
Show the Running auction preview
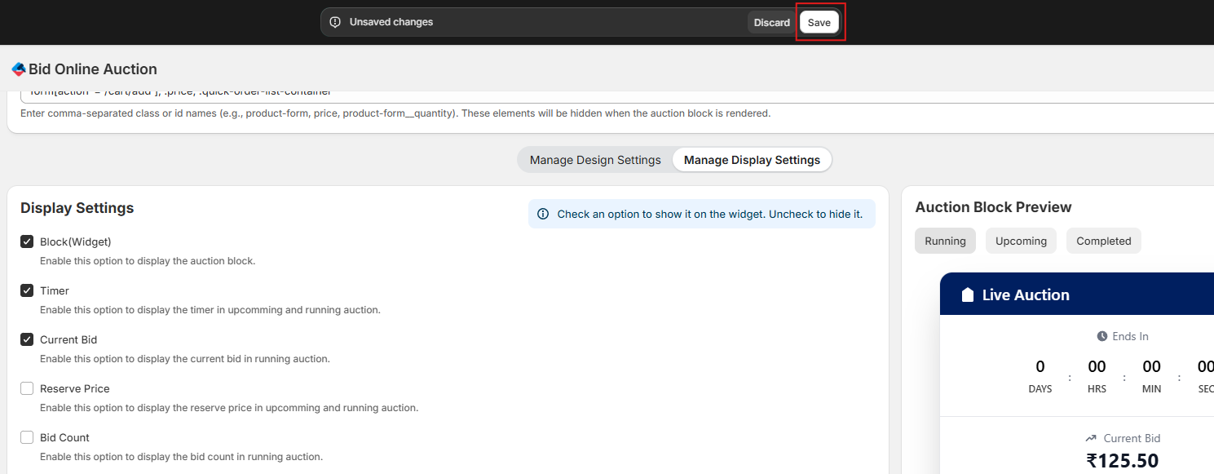pyautogui.click(x=945, y=241)
